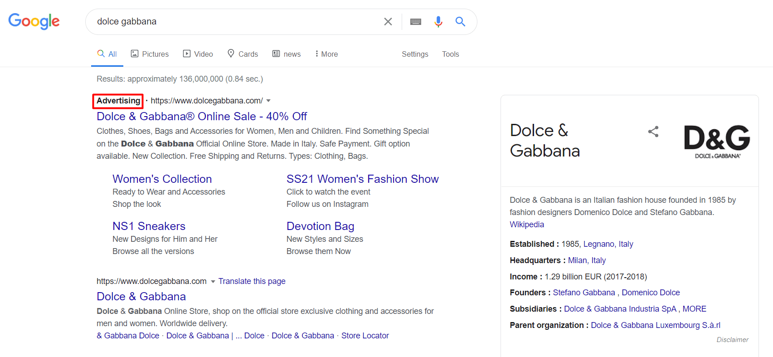The image size is (773, 357).
Task: Open search Settings
Action: (x=415, y=54)
